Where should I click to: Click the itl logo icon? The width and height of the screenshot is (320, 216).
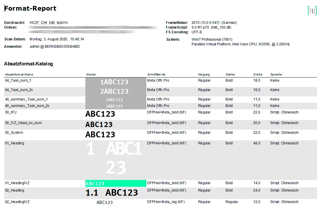click(312, 10)
